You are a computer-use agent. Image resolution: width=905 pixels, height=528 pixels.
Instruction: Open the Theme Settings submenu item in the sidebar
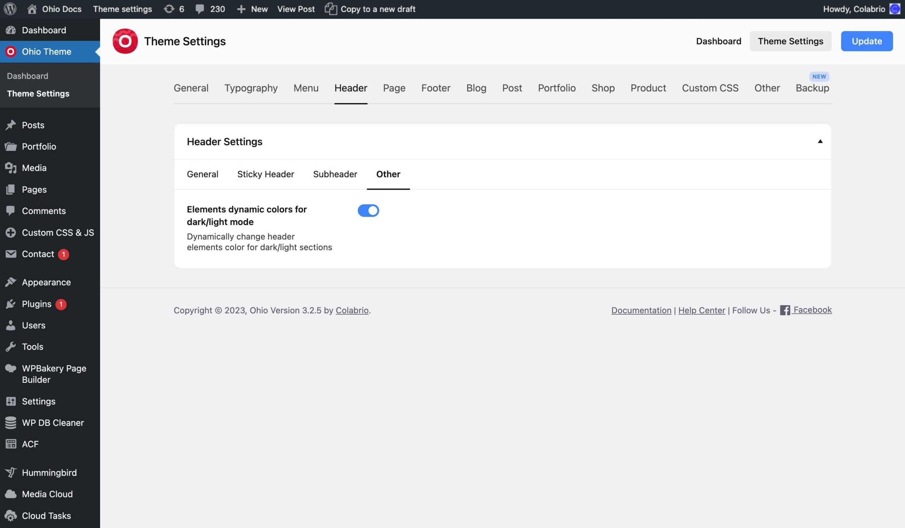[38, 94]
